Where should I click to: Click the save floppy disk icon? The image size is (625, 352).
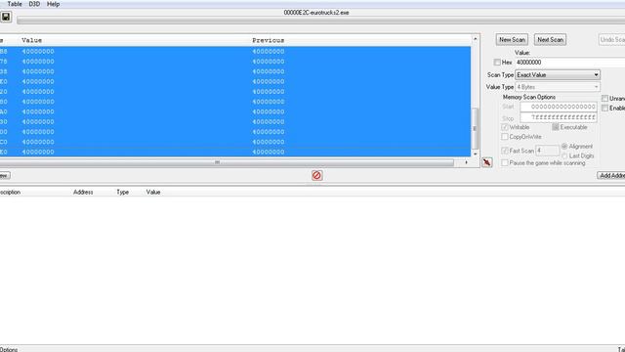coord(6,17)
